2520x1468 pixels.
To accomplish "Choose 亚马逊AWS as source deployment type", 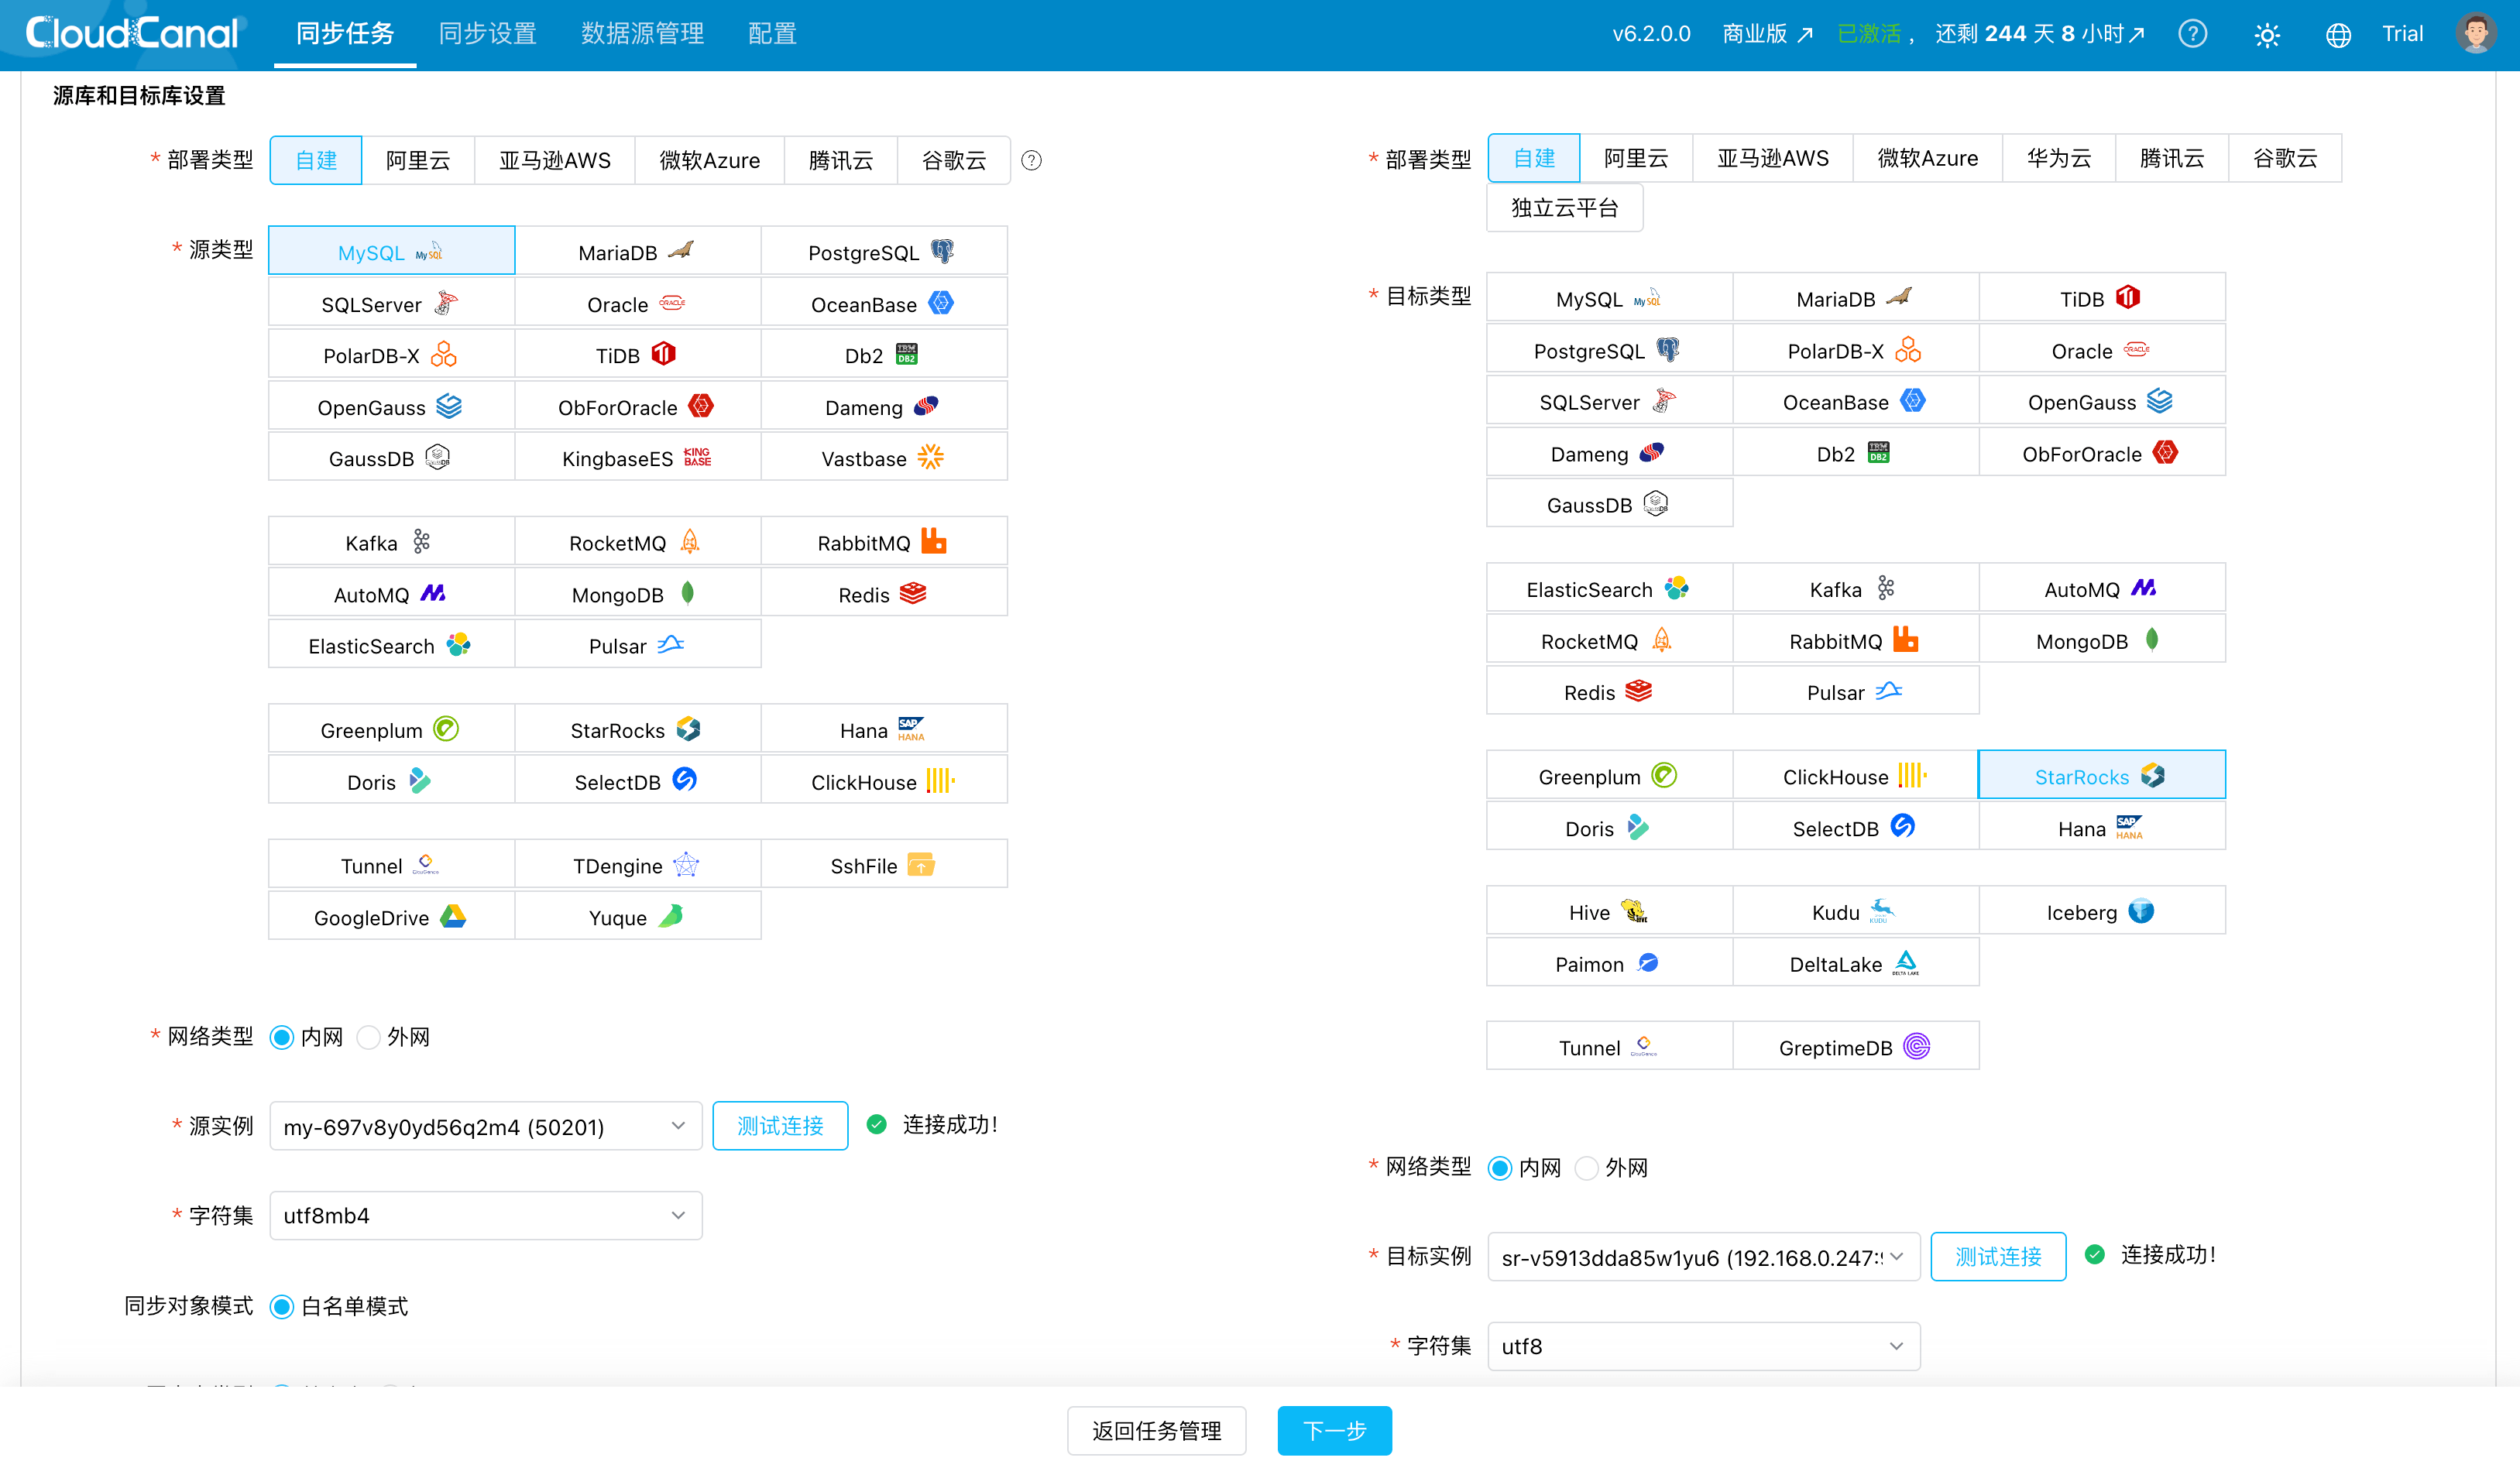I will (555, 160).
